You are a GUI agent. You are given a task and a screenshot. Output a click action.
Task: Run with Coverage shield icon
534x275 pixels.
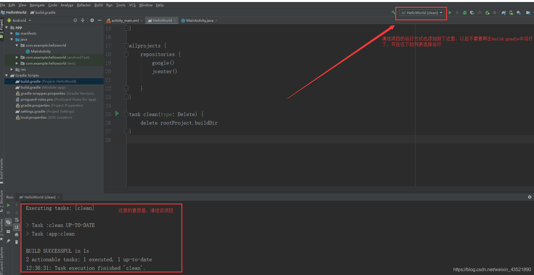(x=472, y=13)
